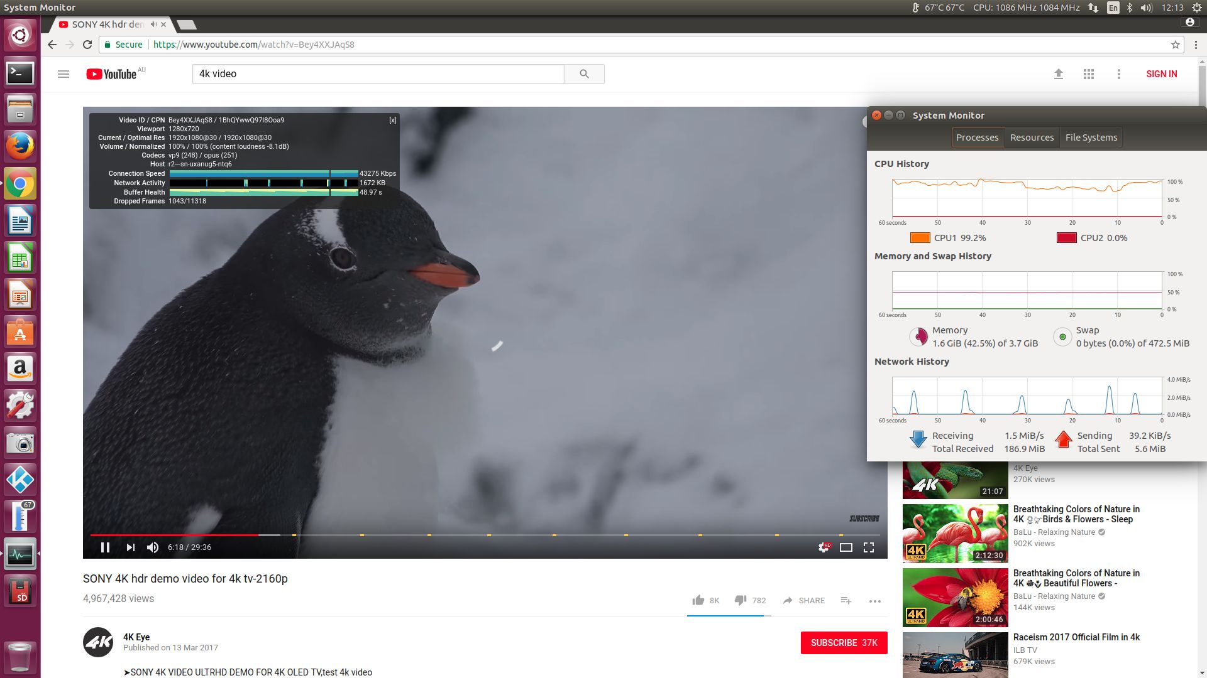Click the Receiving blue arrow color

918,439
